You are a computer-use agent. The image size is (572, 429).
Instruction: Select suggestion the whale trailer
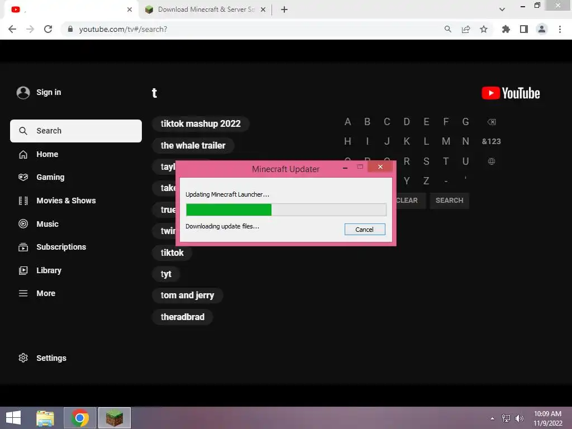pyautogui.click(x=193, y=146)
